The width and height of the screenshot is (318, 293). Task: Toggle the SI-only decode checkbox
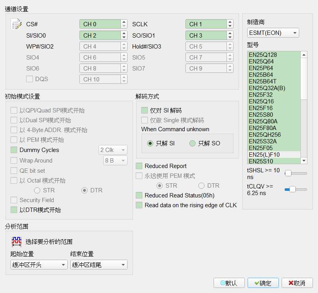144,110
